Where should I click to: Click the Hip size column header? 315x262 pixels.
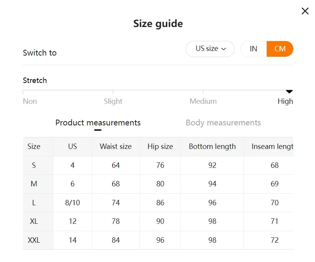coord(160,147)
